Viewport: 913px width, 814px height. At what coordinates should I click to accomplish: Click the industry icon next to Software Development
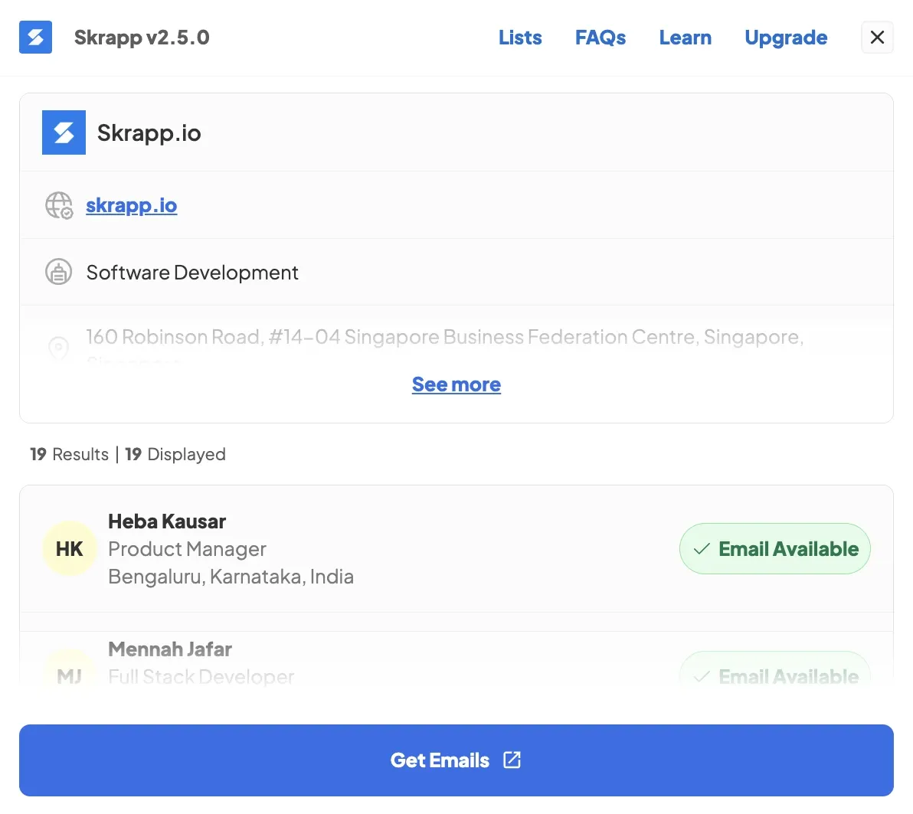pos(59,272)
